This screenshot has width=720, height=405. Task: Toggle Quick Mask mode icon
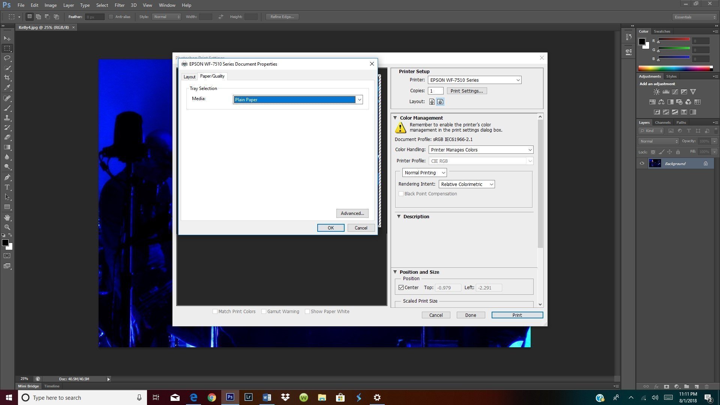(x=7, y=256)
